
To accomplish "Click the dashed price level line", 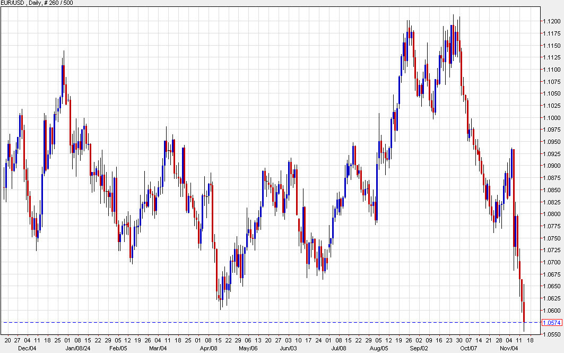I will [x=265, y=323].
